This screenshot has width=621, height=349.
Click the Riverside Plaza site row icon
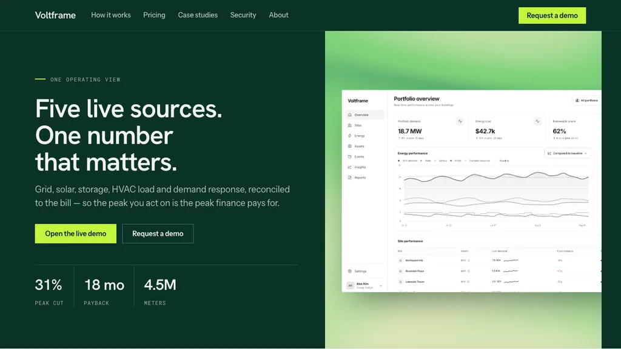[x=400, y=271]
